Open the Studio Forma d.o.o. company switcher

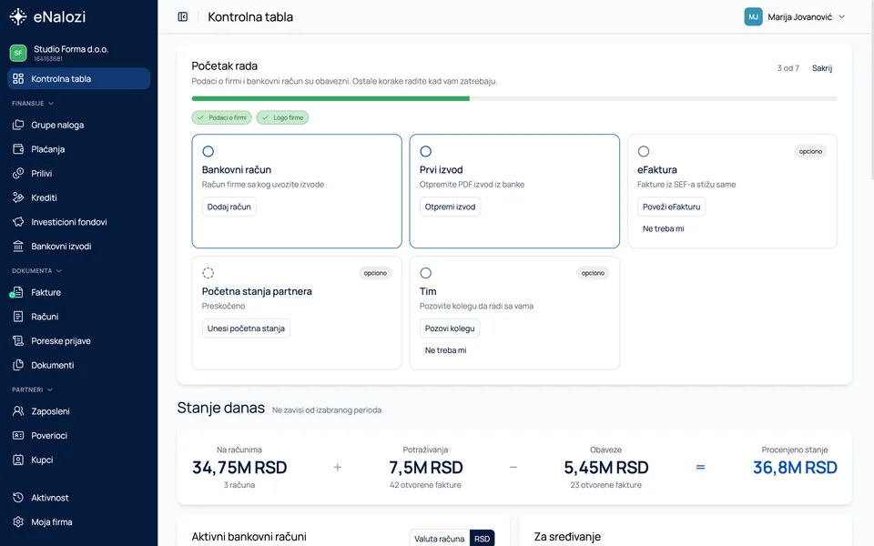pos(78,53)
